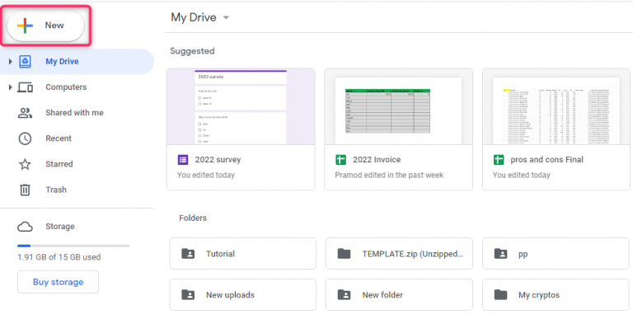
Task: Go to Starred label in sidebar
Action: [59, 164]
